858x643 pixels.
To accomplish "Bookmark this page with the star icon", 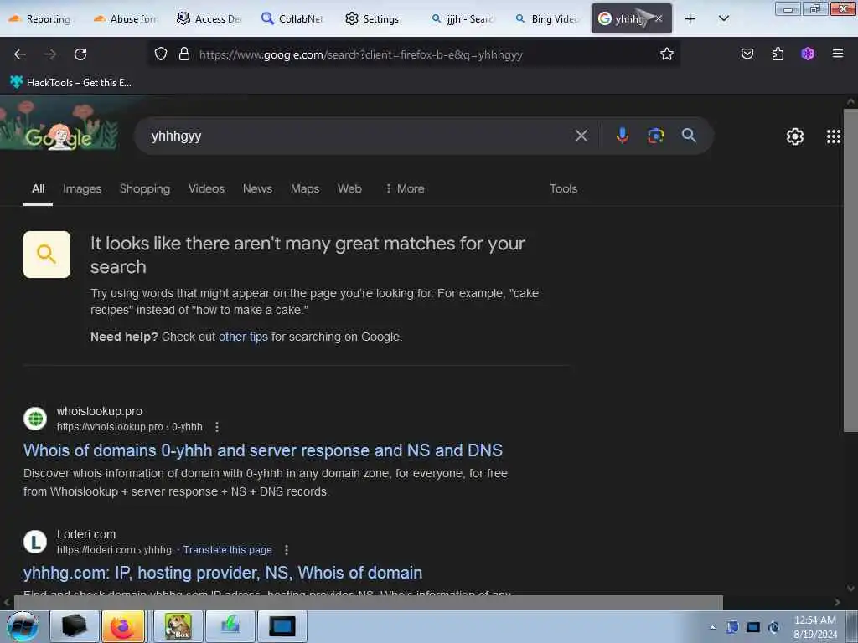I will pos(666,54).
